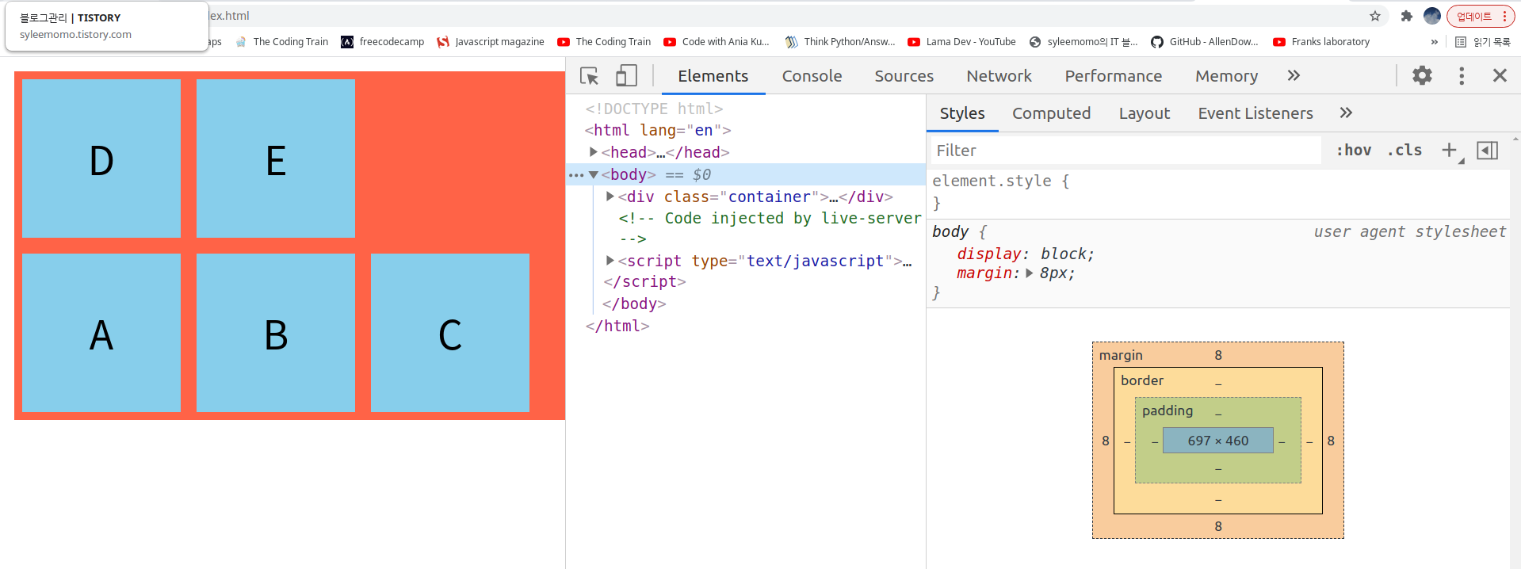Close the DevTools panel
This screenshot has height=569, width=1521.
[x=1500, y=75]
